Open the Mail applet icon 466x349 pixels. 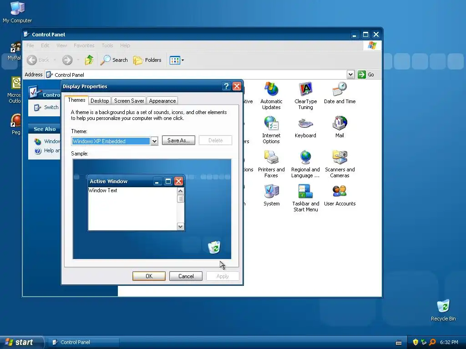(x=339, y=127)
